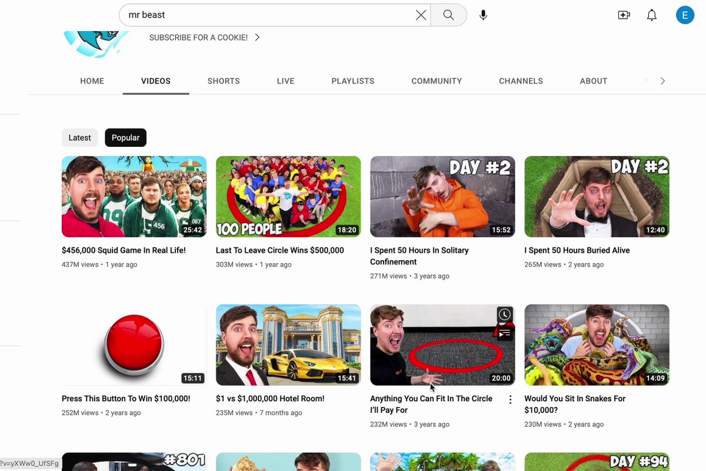View the ABOUT tab
The width and height of the screenshot is (706, 471).
click(x=594, y=81)
